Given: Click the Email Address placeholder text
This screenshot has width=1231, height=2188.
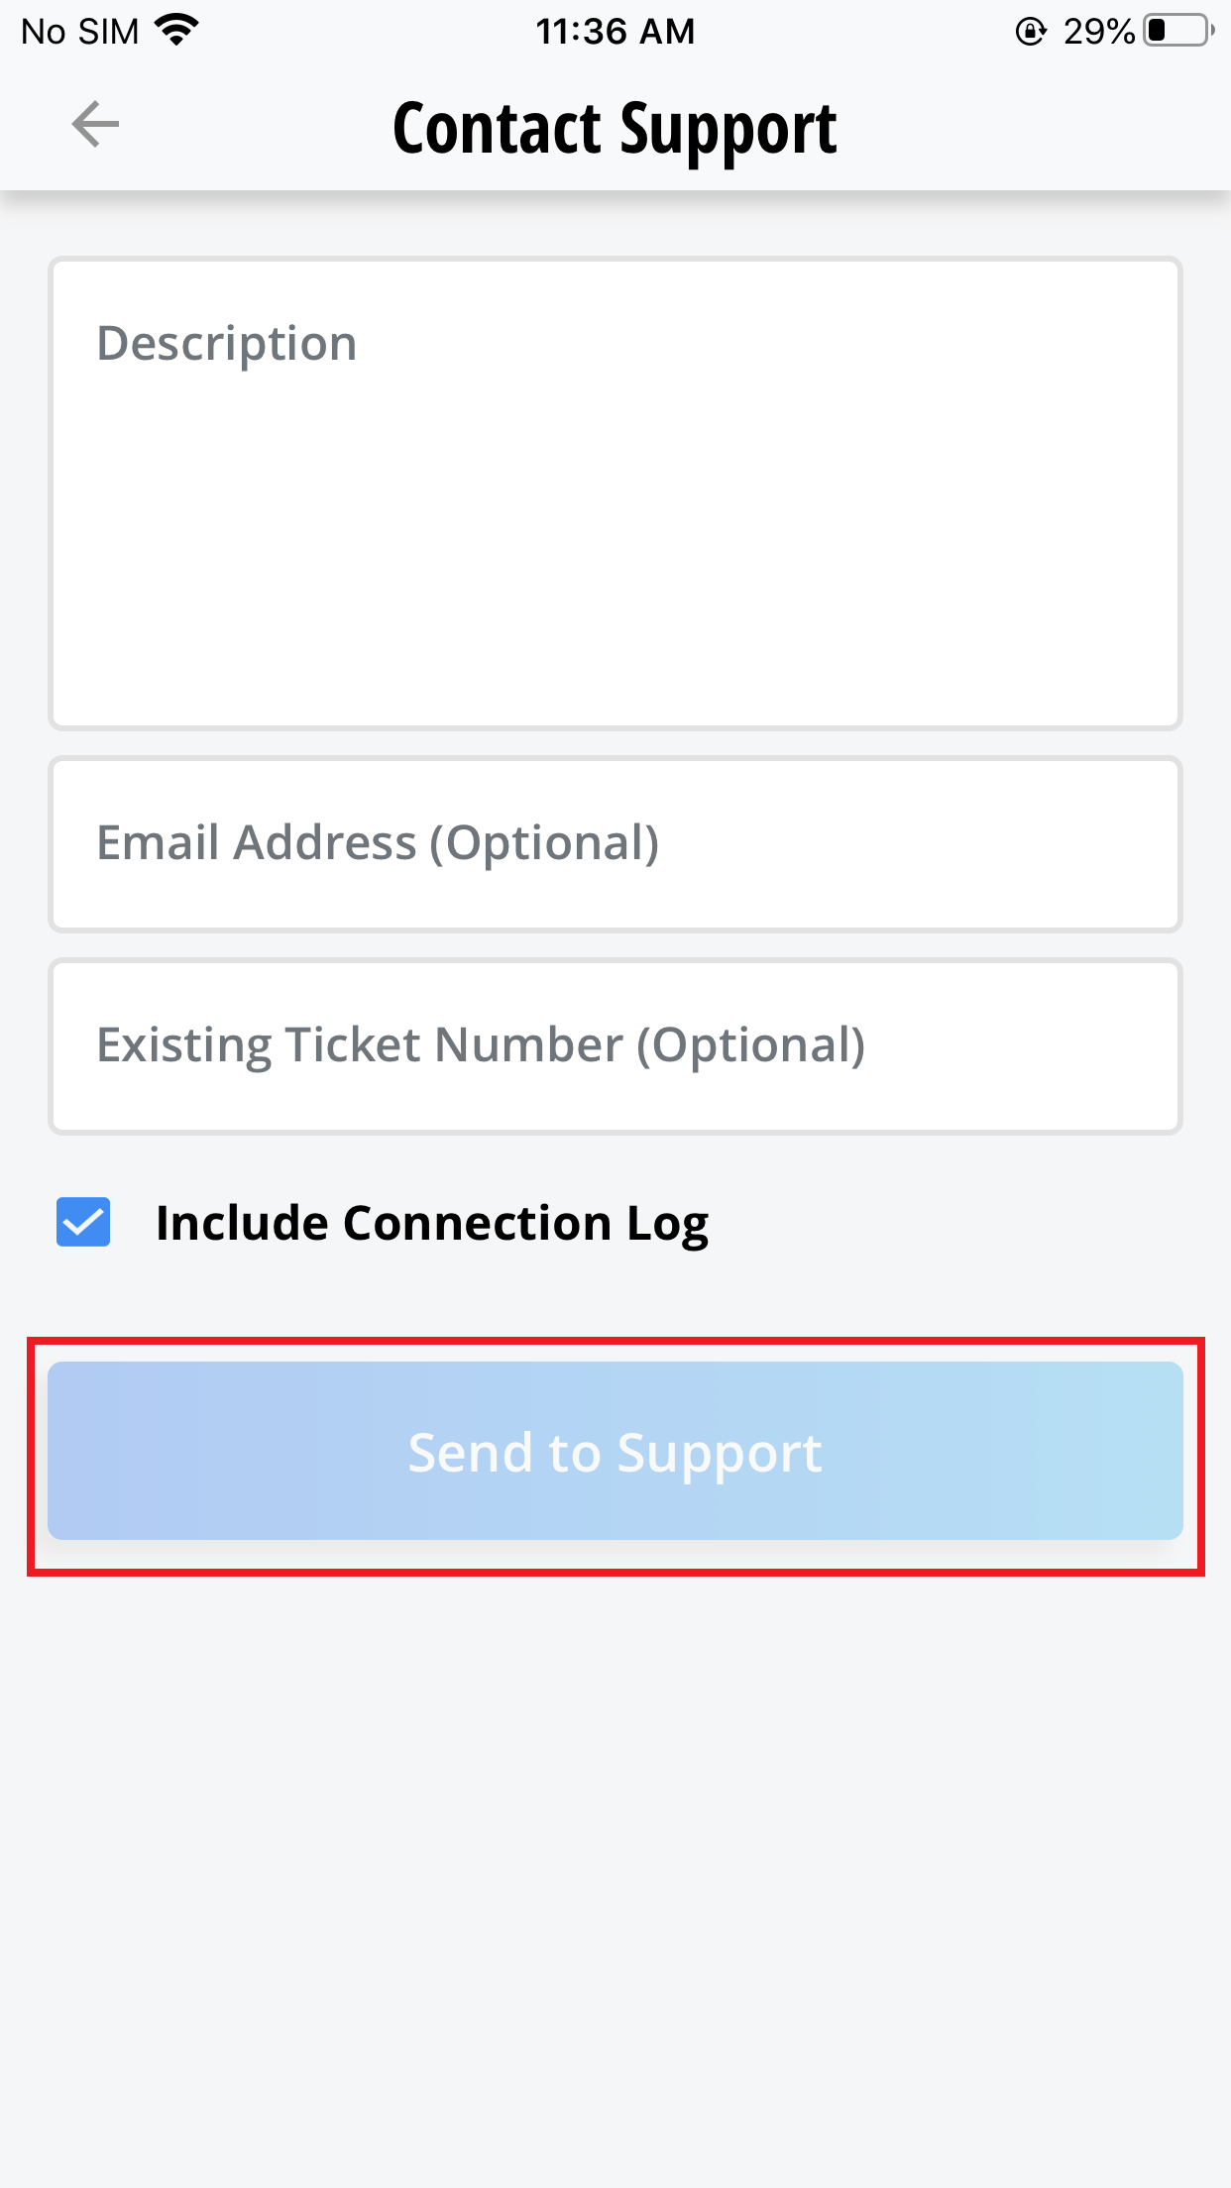Looking at the screenshot, I should [378, 843].
